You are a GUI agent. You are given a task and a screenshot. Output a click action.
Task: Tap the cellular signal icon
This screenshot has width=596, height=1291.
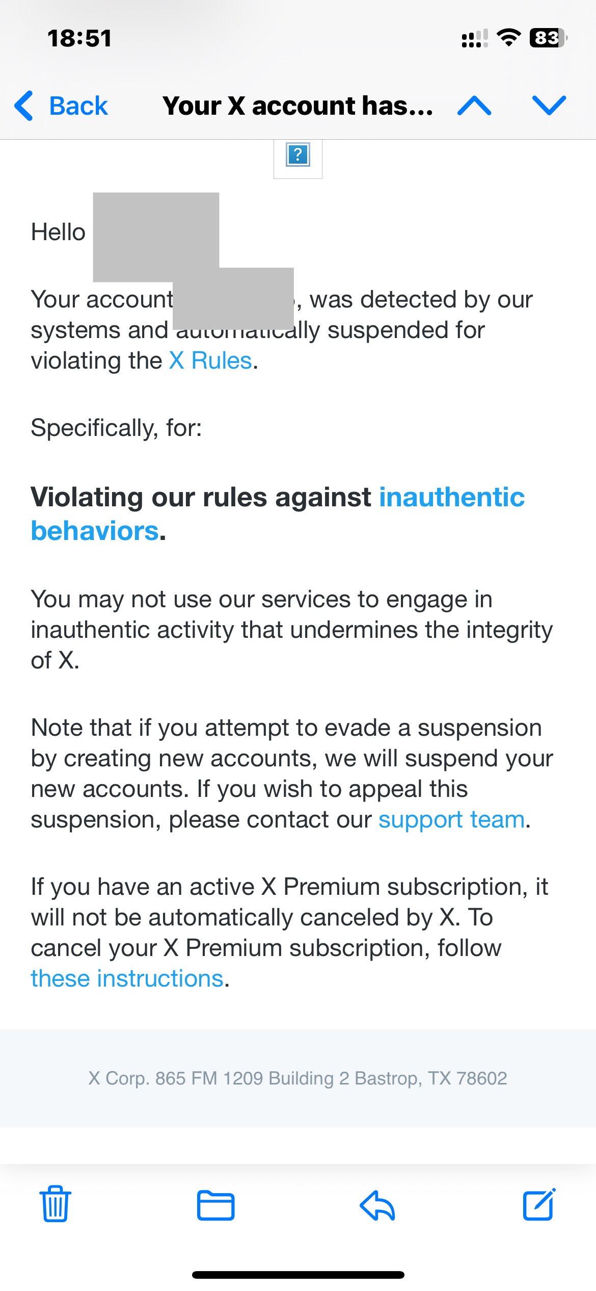tap(474, 38)
